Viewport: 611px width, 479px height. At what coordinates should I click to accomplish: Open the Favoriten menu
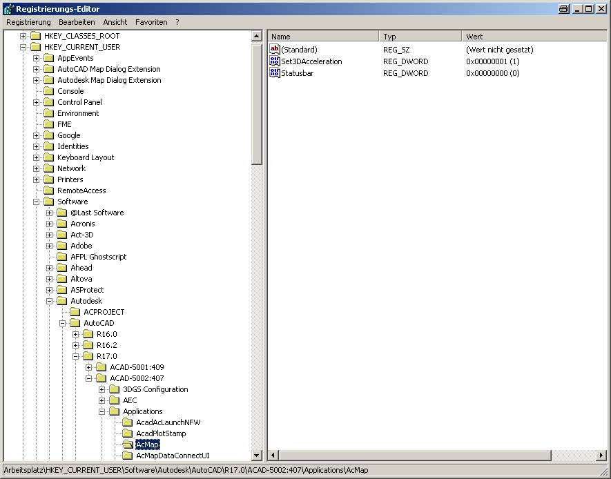click(151, 22)
